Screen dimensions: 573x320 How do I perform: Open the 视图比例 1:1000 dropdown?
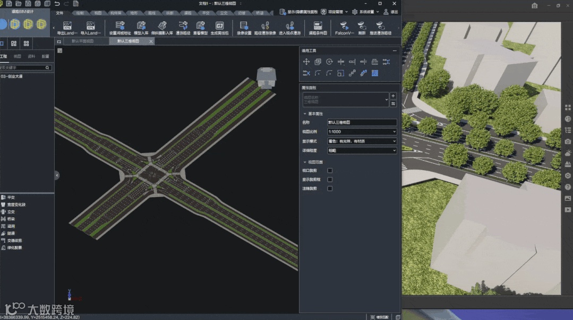[362, 131]
